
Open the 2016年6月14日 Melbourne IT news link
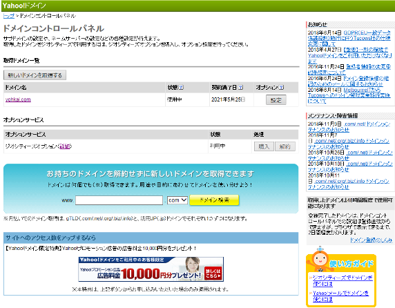(349, 95)
